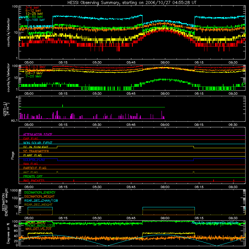The width and height of the screenshot is (249, 249).
Task: Select the 6-12 keV legend label
Action: (33, 11)
